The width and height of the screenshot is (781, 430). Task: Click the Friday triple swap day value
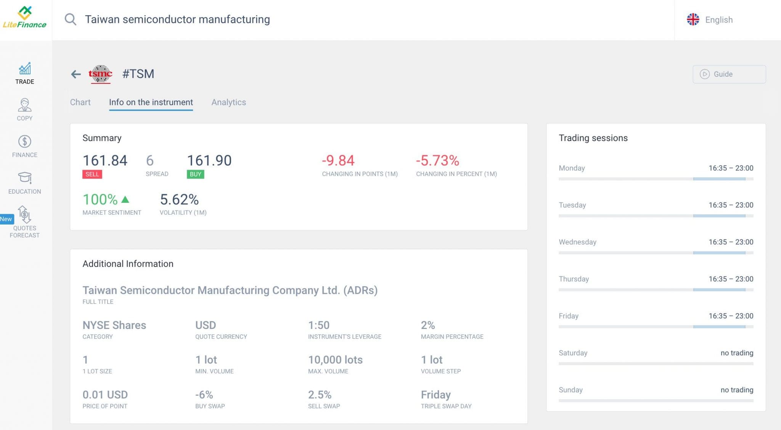[x=436, y=395]
